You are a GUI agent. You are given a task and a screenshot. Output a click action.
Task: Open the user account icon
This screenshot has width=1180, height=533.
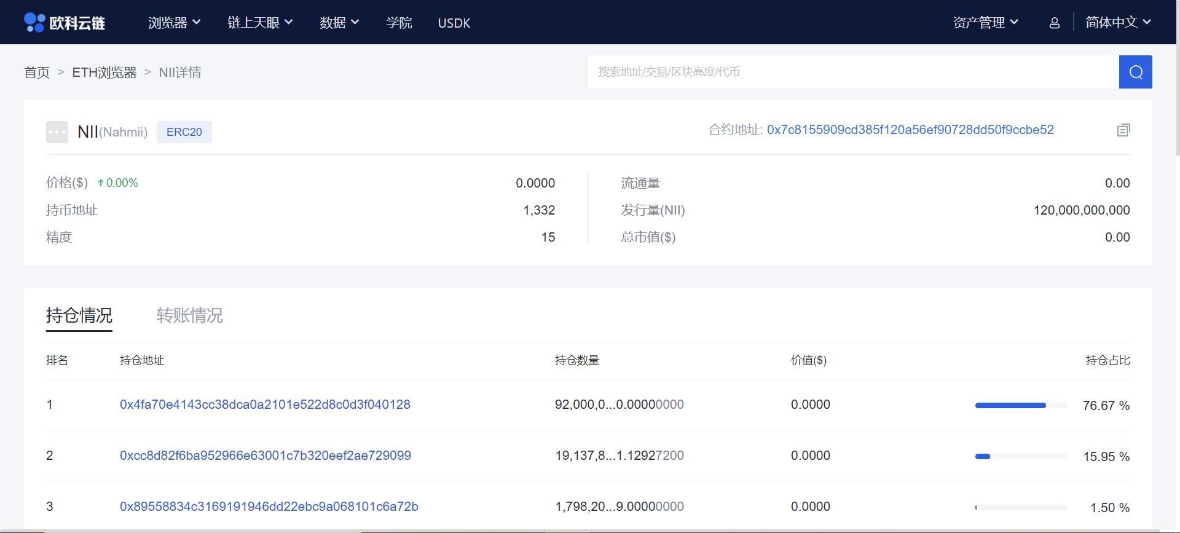(x=1055, y=23)
